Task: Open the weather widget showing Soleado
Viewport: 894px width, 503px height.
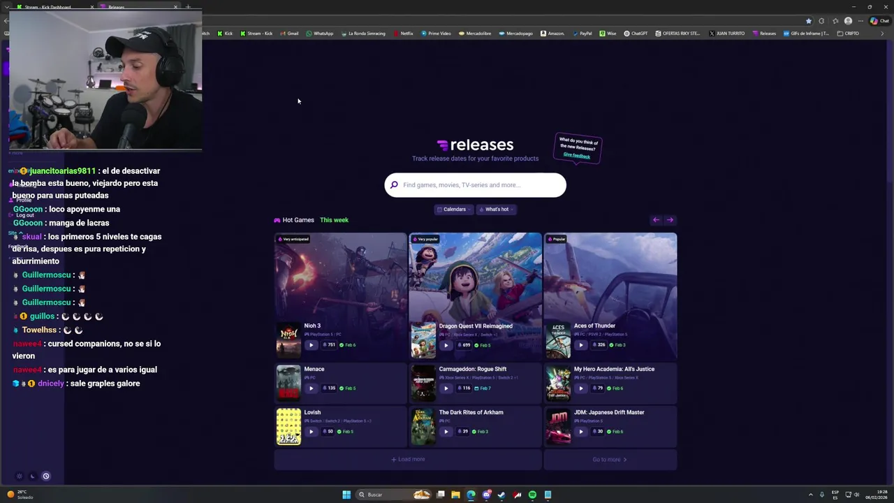Action: point(21,495)
